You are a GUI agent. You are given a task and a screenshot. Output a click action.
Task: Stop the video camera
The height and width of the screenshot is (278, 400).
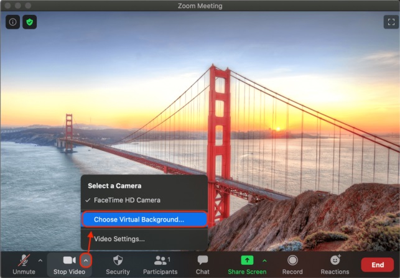[x=70, y=264]
